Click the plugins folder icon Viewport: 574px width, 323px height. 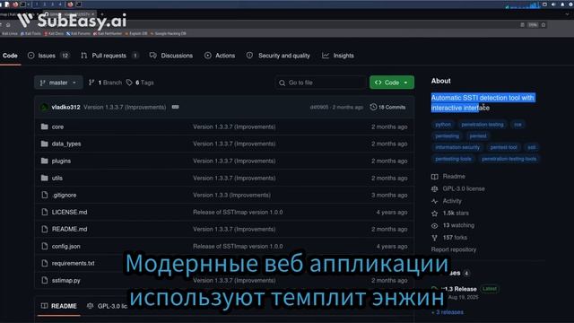44,161
